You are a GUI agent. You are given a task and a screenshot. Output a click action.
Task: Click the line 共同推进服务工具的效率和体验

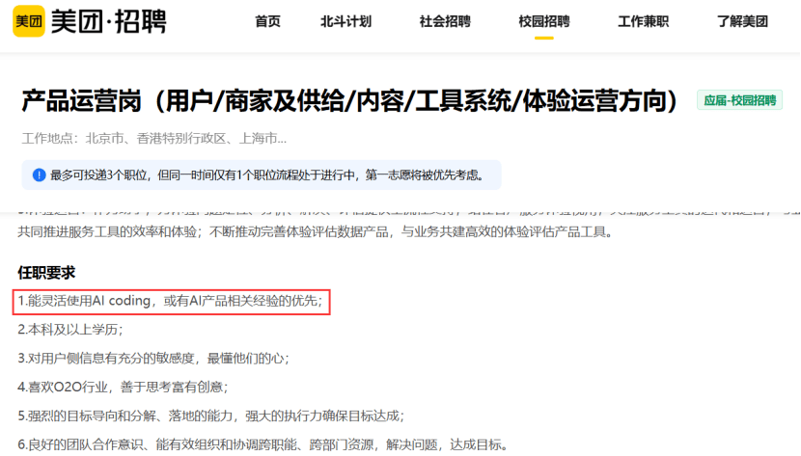click(316, 232)
